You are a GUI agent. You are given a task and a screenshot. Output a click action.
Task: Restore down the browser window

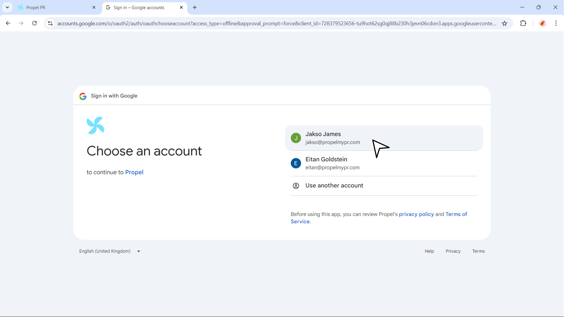click(538, 7)
